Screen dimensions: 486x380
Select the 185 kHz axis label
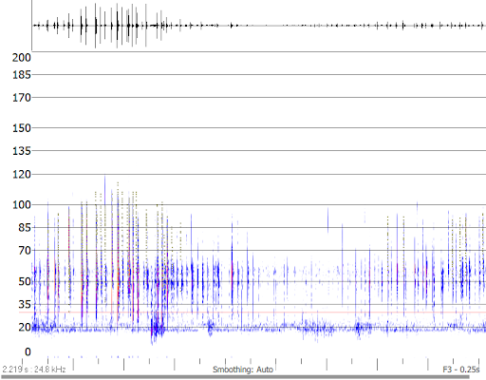(22, 75)
